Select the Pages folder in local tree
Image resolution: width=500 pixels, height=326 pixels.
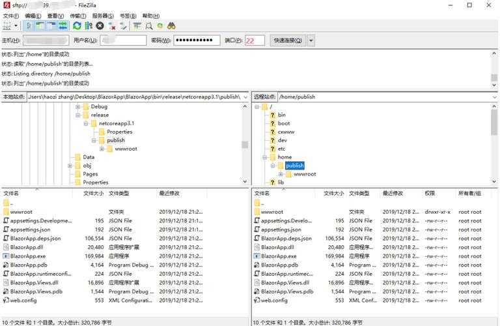click(90, 174)
